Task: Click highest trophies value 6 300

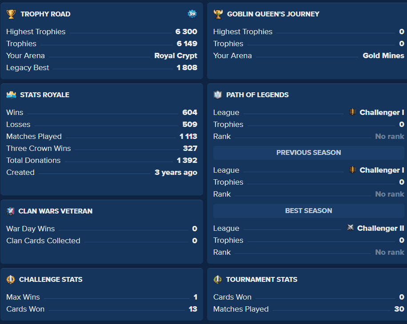Action: click(186, 32)
